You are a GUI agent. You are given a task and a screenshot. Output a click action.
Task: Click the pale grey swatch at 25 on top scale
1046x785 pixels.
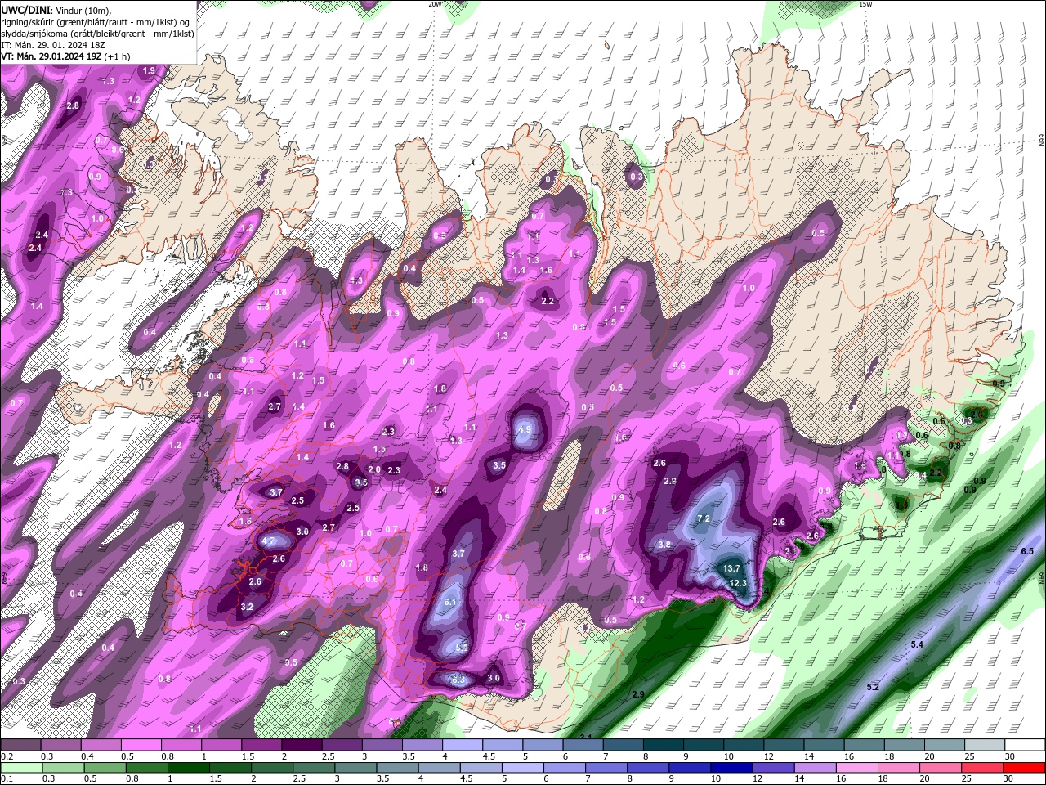986,745
